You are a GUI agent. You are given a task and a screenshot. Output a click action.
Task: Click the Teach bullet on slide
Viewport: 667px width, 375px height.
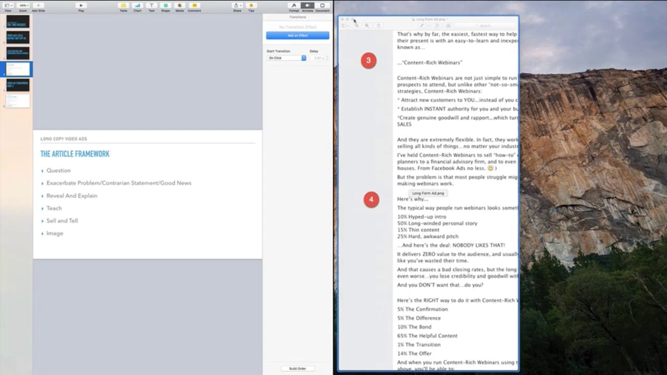(x=54, y=208)
